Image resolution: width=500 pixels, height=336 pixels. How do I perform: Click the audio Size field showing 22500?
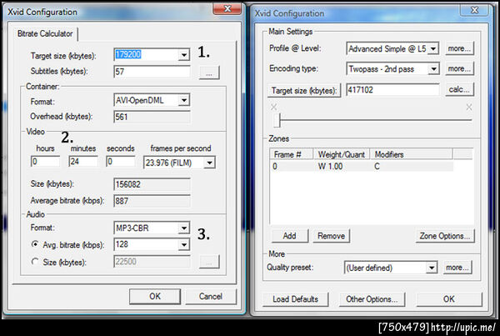[152, 262]
